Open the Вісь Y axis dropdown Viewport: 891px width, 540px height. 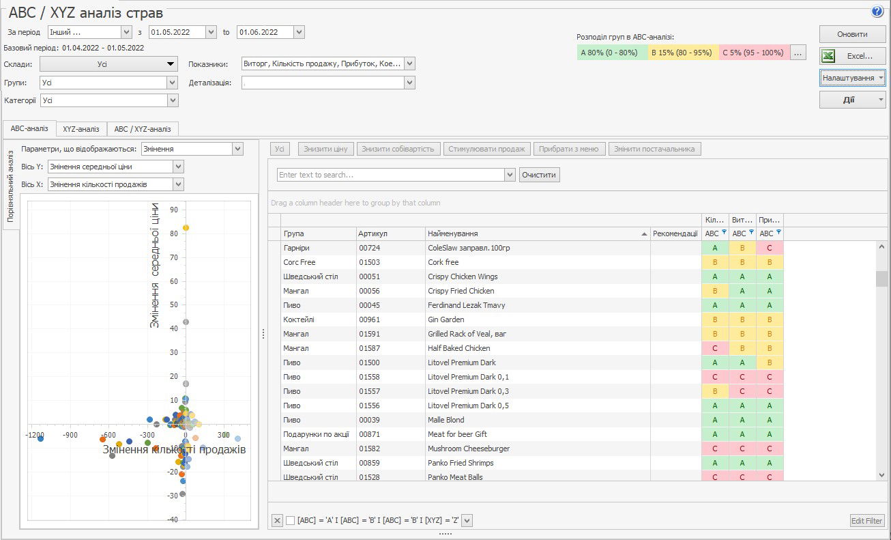point(178,167)
